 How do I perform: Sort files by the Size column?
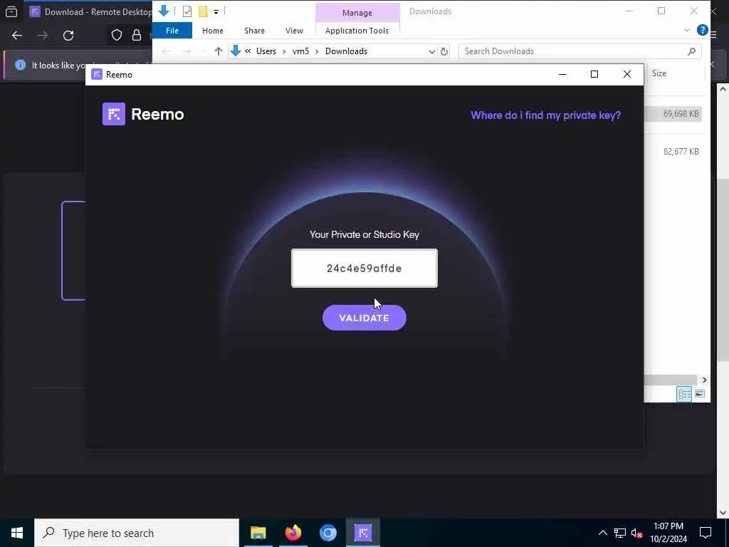coord(659,73)
